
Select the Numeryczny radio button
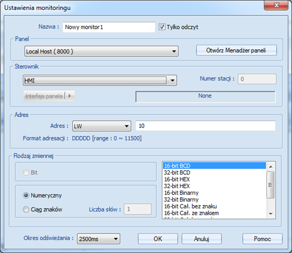coord(26,195)
